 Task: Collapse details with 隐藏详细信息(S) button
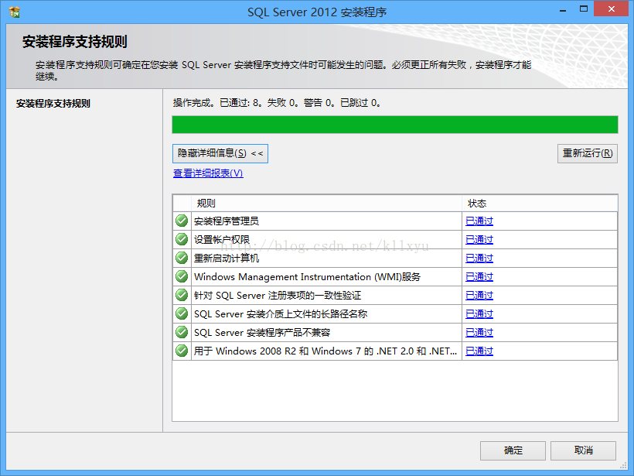(x=220, y=153)
